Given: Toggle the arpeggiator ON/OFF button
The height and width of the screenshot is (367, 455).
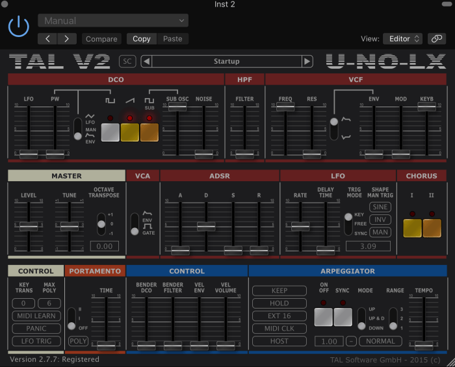Looking at the screenshot, I should pyautogui.click(x=324, y=316).
